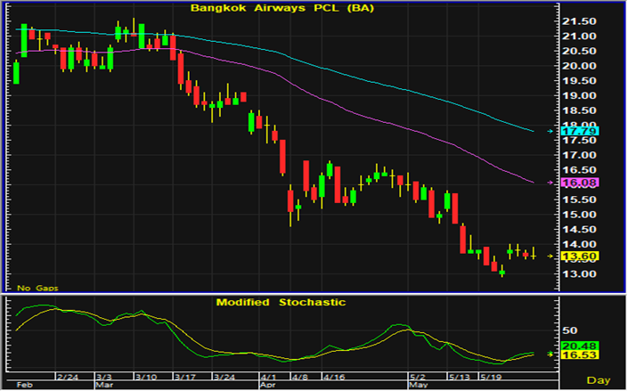Click the 14.00 price axis label
The height and width of the screenshot is (391, 628).
[x=579, y=244]
